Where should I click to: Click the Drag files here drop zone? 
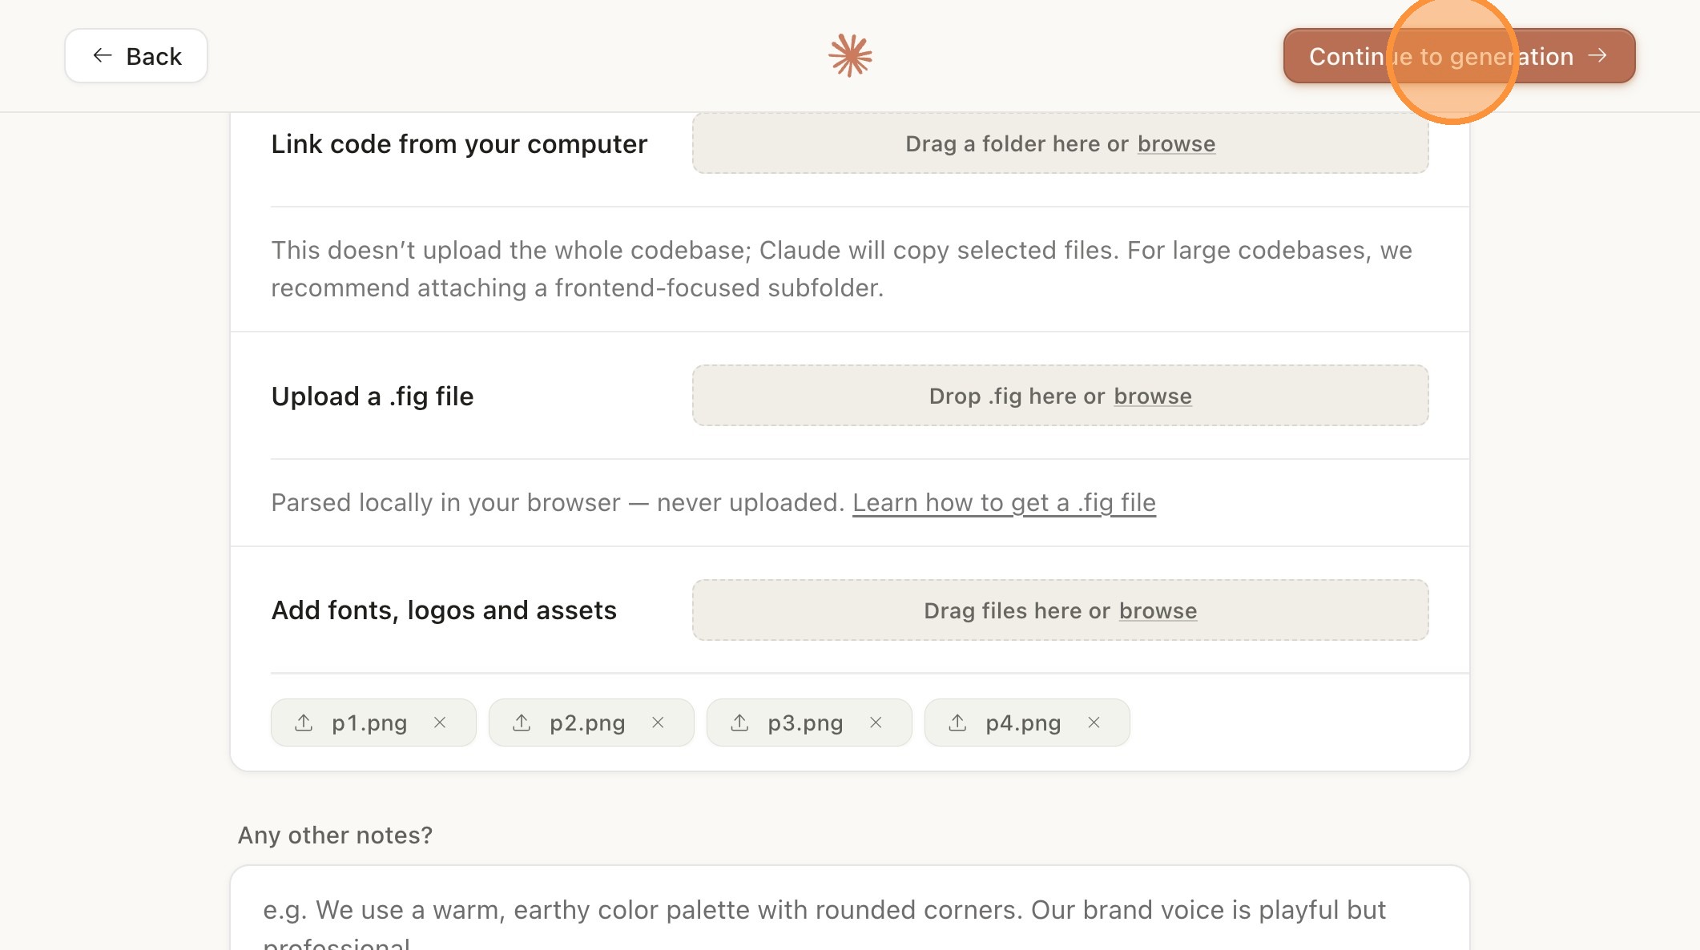(1060, 610)
